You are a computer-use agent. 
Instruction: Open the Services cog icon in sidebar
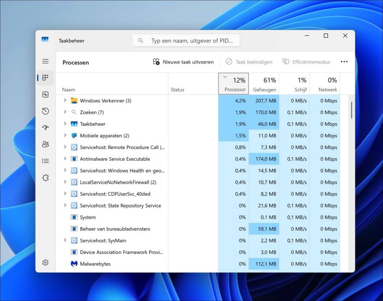(45, 177)
